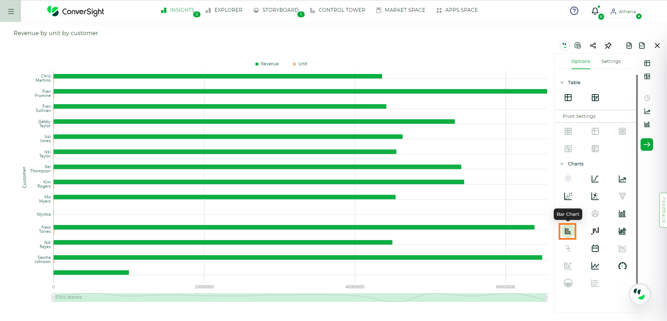The width and height of the screenshot is (667, 321).
Task: Click the ConverSight logo
Action: (x=76, y=11)
